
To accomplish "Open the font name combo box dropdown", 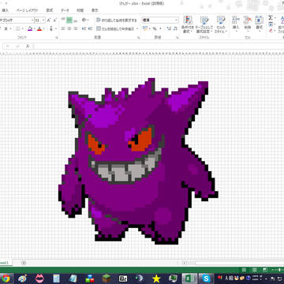I will point(32,21).
